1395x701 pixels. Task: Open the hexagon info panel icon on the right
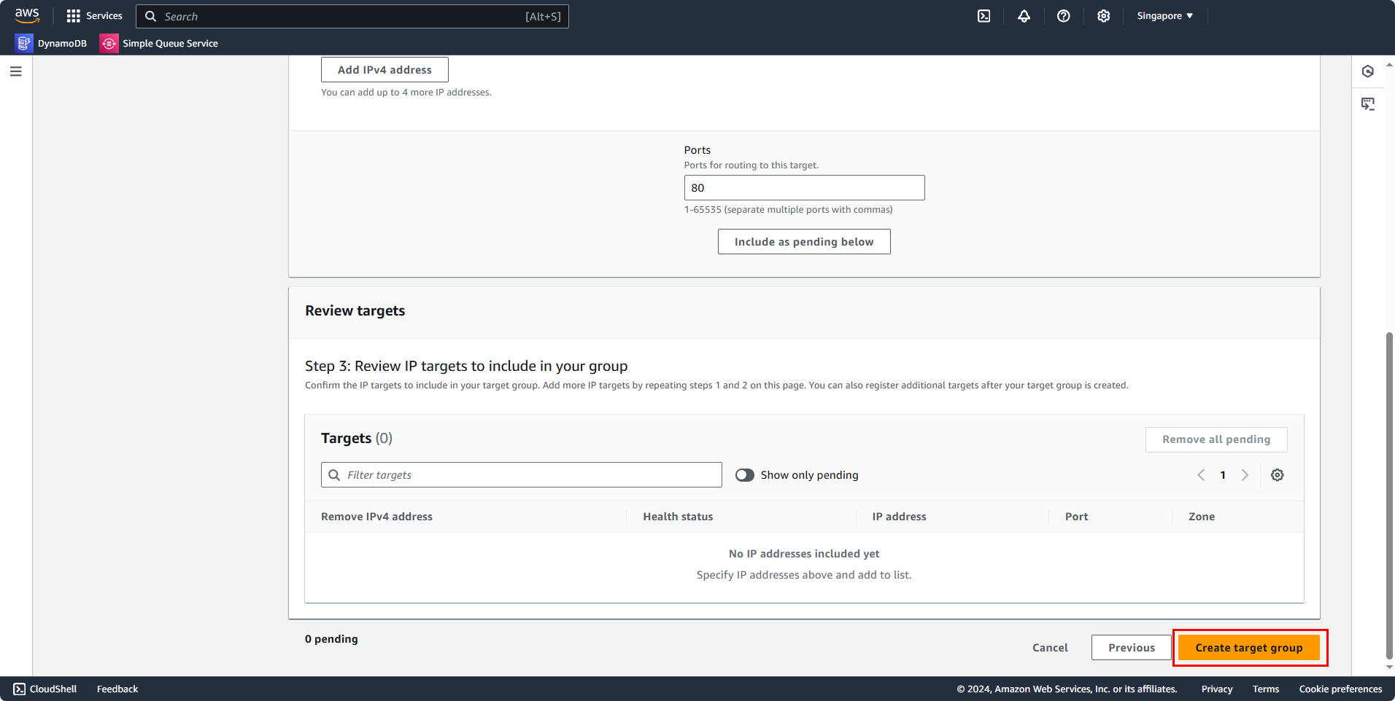(x=1368, y=71)
